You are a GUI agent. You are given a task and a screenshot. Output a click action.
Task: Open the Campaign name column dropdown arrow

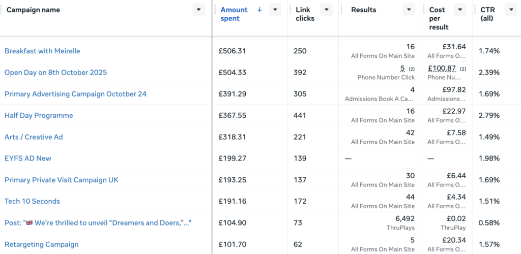click(x=199, y=10)
